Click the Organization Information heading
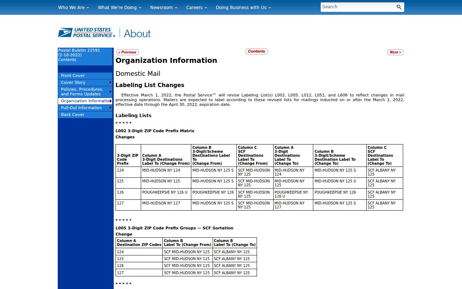Screen dimensions: 462x289 tap(166, 60)
